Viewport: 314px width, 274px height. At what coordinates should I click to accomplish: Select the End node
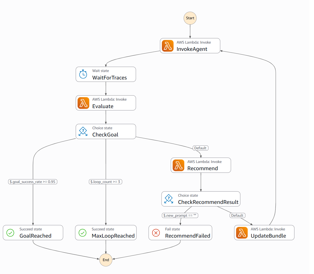[x=106, y=260]
